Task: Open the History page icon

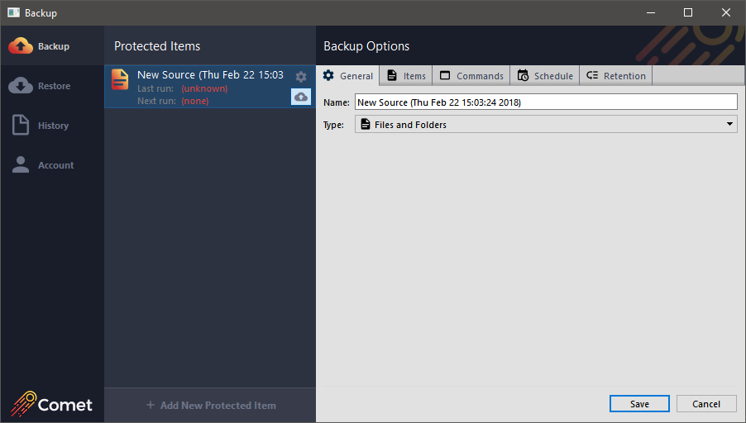Action: 21,126
